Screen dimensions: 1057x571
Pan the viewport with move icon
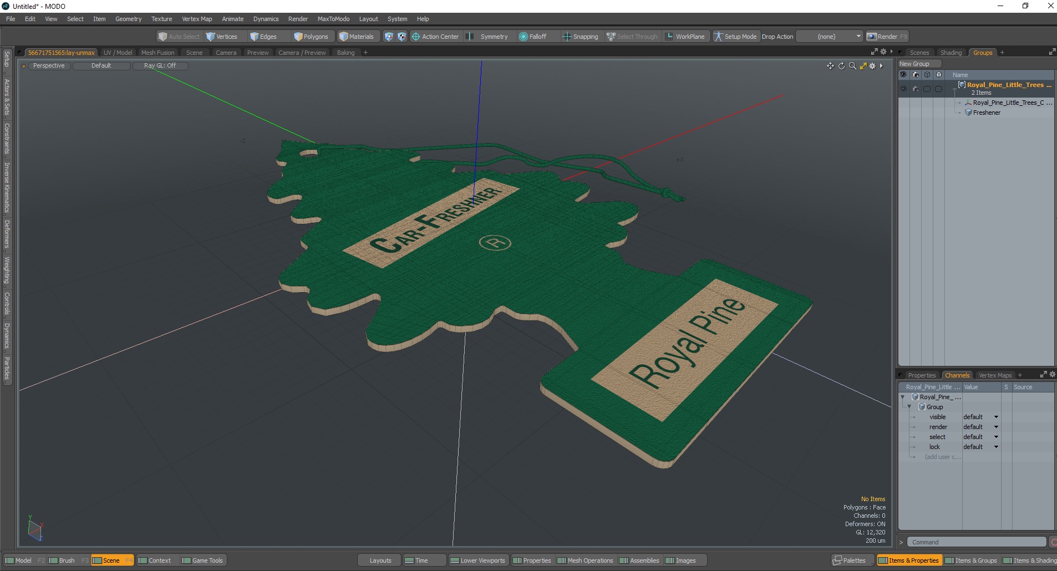point(830,66)
